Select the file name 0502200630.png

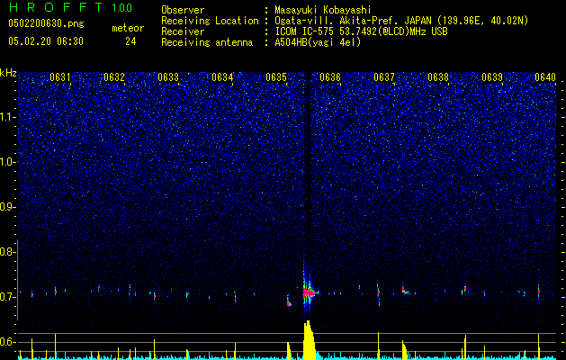click(46, 24)
